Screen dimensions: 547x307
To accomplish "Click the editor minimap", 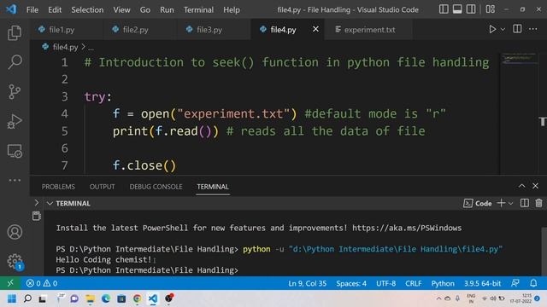I will coord(519,113).
